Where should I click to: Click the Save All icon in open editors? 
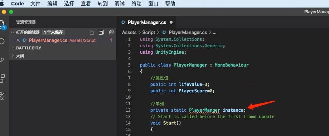click(101, 32)
